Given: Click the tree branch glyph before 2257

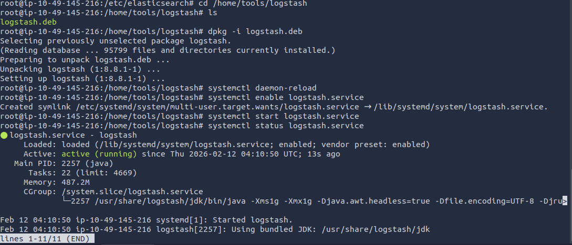Looking at the screenshot, I should pos(66,200).
